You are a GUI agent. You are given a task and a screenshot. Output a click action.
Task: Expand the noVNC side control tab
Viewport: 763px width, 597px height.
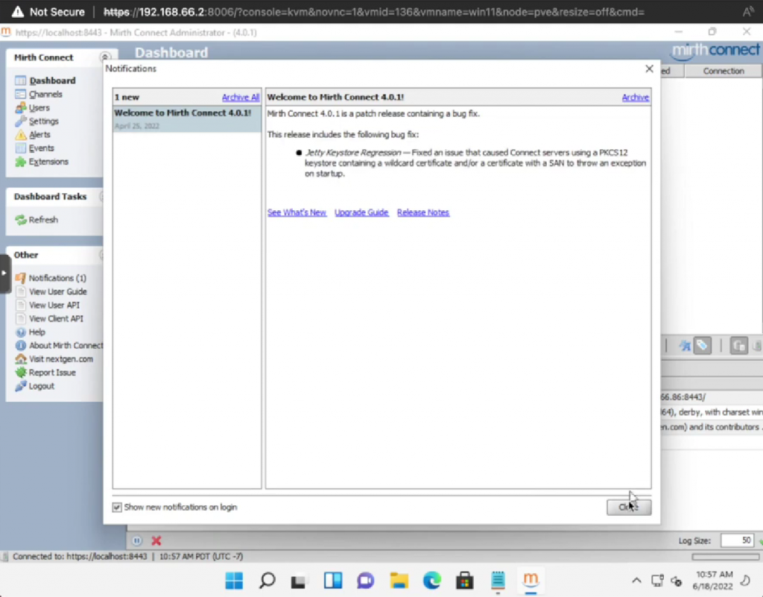tap(4, 274)
